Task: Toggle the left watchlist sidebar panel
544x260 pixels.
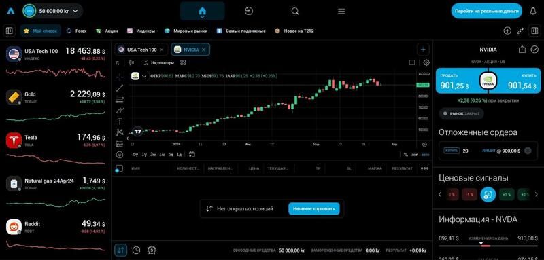Action: pyautogui.click(x=10, y=31)
